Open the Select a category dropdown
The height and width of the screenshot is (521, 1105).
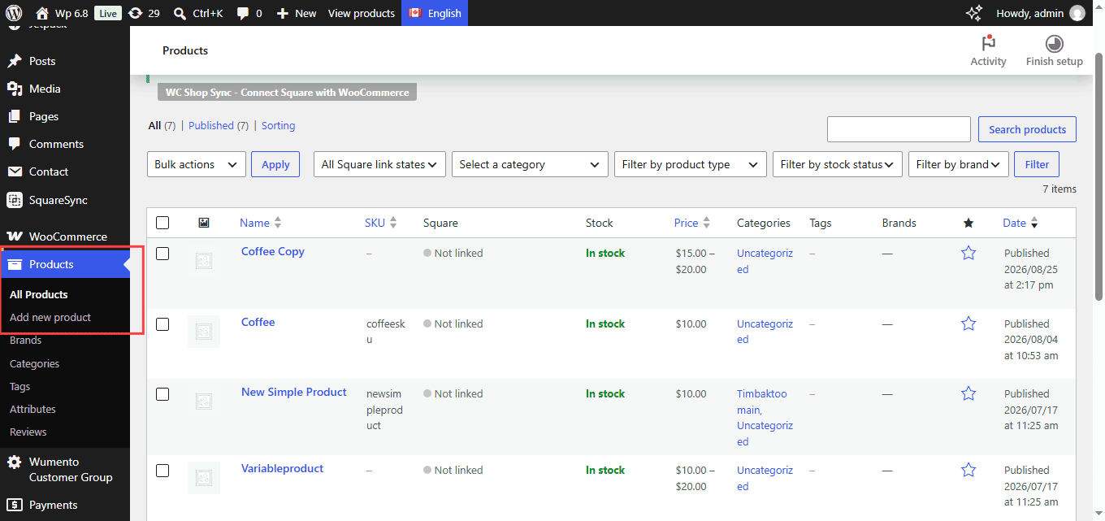tap(530, 164)
